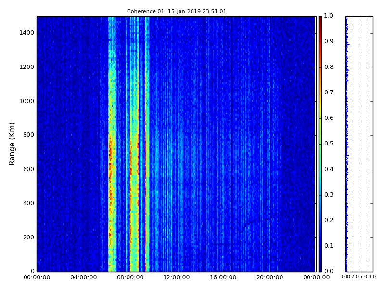Click the 1.0 tick label under the profile plot

pyautogui.click(x=372, y=277)
